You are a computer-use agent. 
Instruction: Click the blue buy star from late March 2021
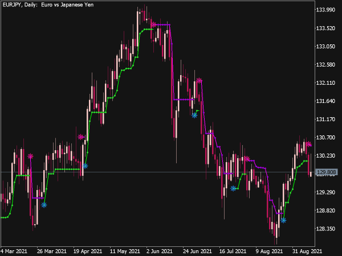44,205
